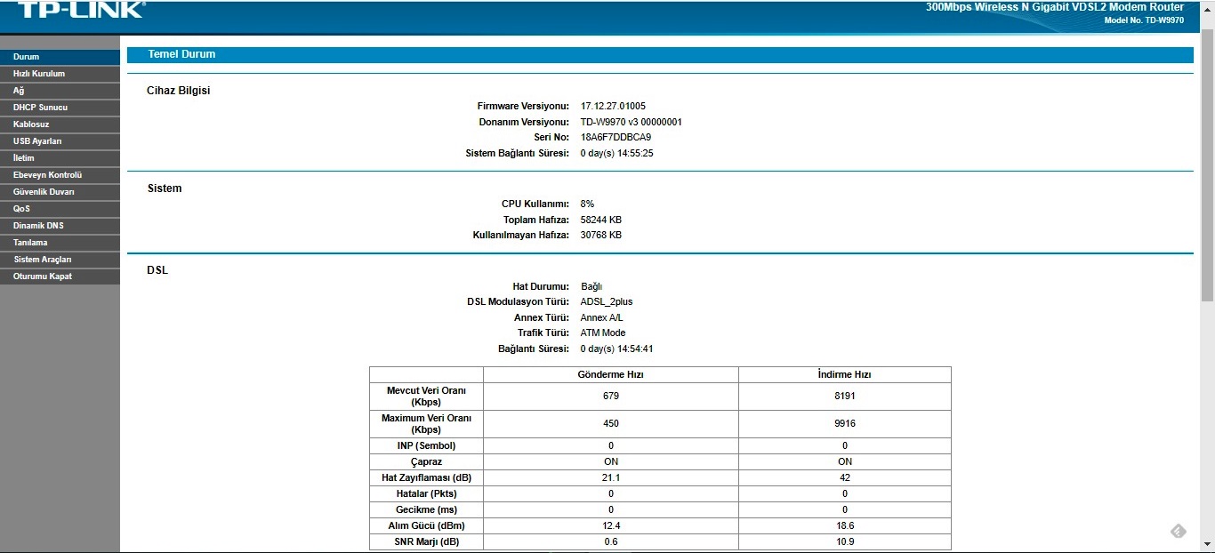Click the Hat Zayıflaması (dB) row label
The width and height of the screenshot is (1215, 553).
pos(427,478)
